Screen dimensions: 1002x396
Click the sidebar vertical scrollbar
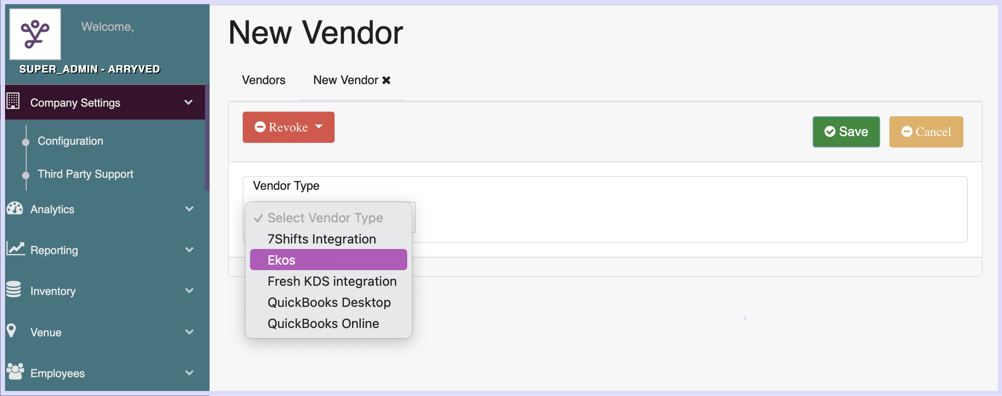point(207,137)
